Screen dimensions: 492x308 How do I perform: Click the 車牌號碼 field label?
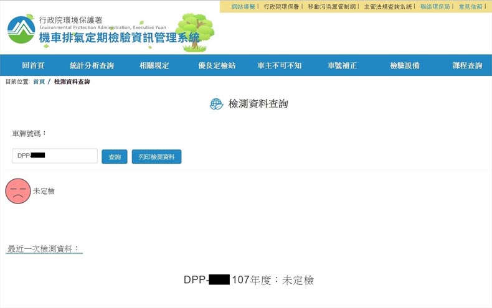[x=29, y=134]
